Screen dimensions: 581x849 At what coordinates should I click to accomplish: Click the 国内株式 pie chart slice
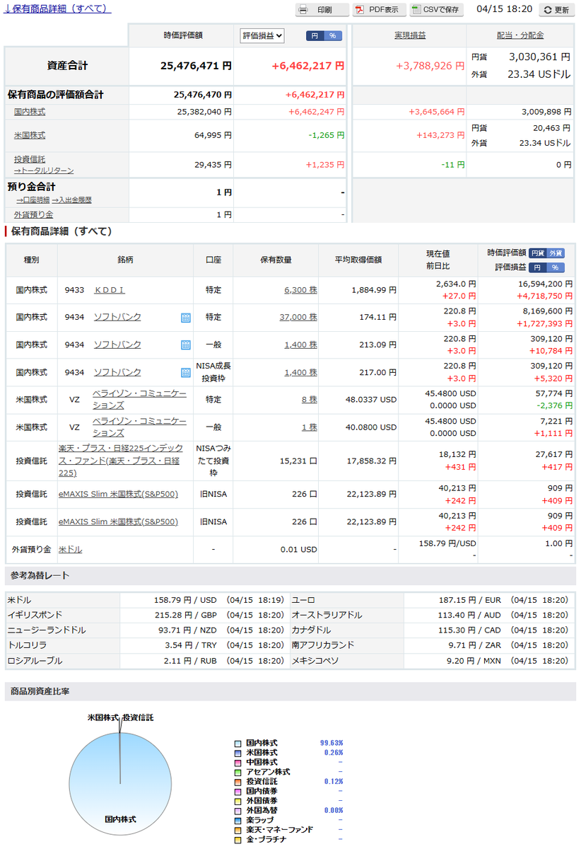click(x=120, y=785)
